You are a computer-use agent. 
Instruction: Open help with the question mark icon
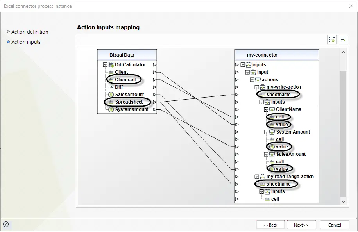coord(6,224)
